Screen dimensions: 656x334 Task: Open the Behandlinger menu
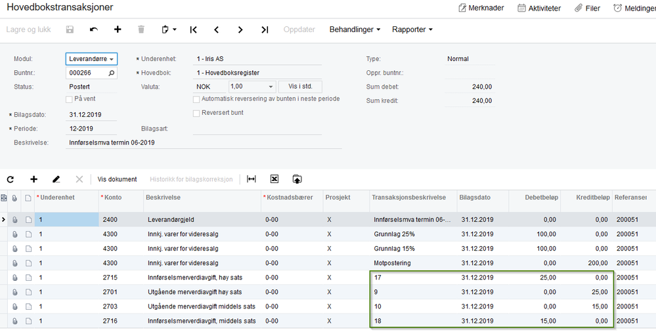coord(355,30)
